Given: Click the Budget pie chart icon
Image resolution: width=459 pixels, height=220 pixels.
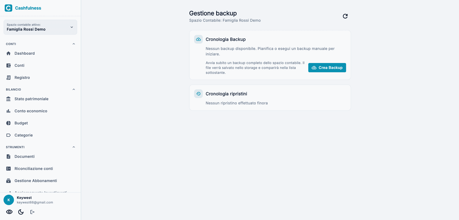Looking at the screenshot, I should click(8, 123).
